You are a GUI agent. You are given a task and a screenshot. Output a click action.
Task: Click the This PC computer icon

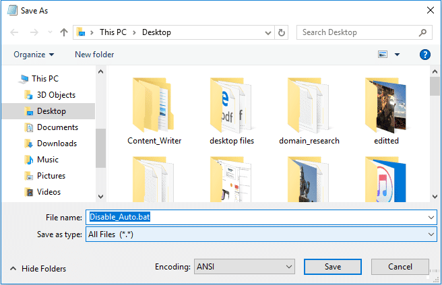24,79
